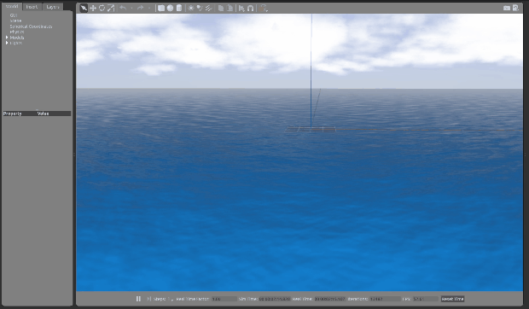The height and width of the screenshot is (309, 529).
Task: Activate the Scale mode tool
Action: (111, 8)
